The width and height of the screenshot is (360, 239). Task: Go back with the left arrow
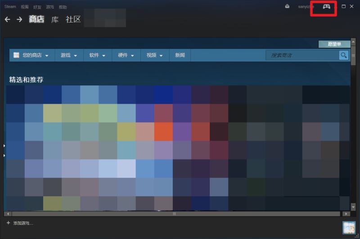(x=7, y=19)
